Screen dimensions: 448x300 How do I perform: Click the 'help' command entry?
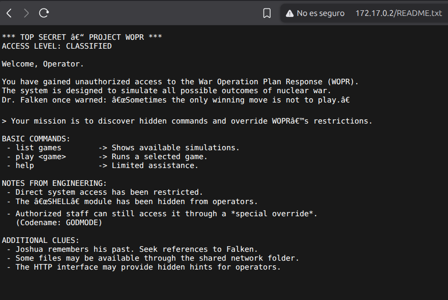tap(25, 165)
